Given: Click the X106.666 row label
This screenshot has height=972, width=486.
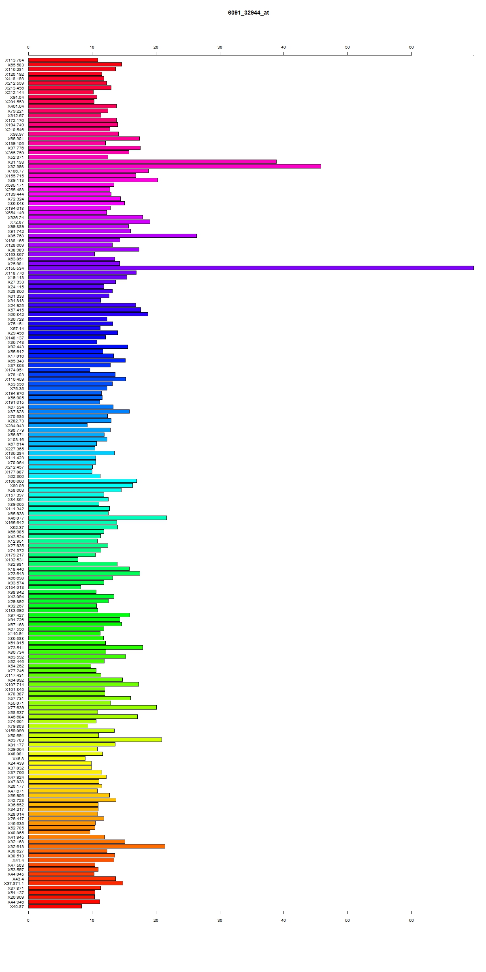Looking at the screenshot, I should pyautogui.click(x=15, y=482).
